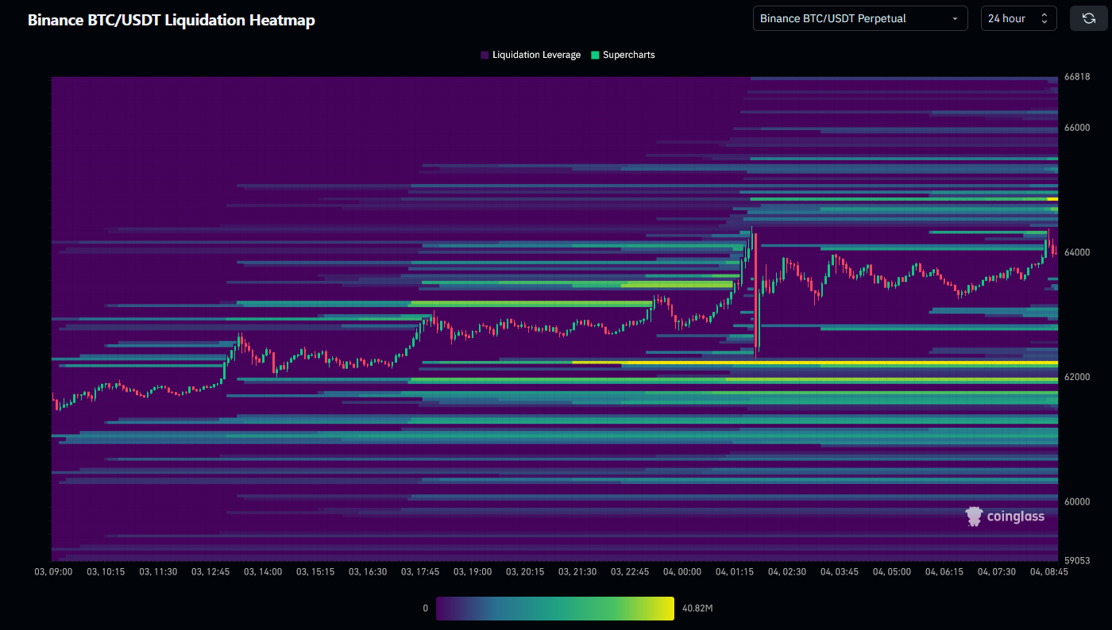Click the 03, 09:00 time axis label
The width and height of the screenshot is (1112, 630).
pyautogui.click(x=54, y=571)
